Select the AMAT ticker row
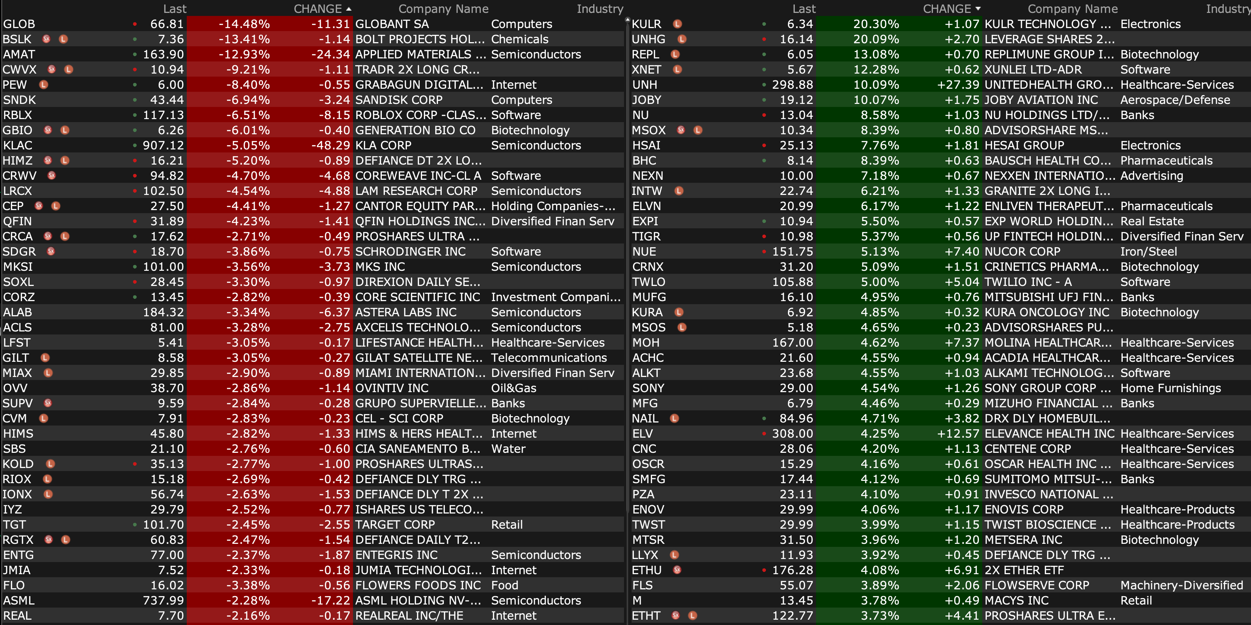Viewport: 1251px width, 625px height. tap(19, 54)
